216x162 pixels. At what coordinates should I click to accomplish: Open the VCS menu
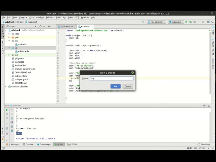pyautogui.click(x=77, y=18)
